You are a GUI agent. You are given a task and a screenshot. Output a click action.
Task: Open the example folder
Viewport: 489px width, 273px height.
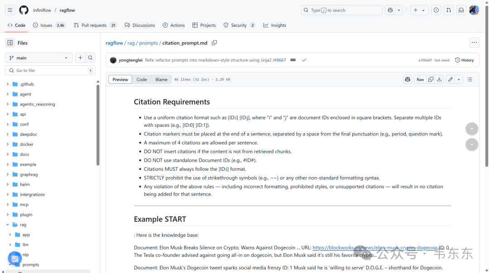tap(28, 164)
